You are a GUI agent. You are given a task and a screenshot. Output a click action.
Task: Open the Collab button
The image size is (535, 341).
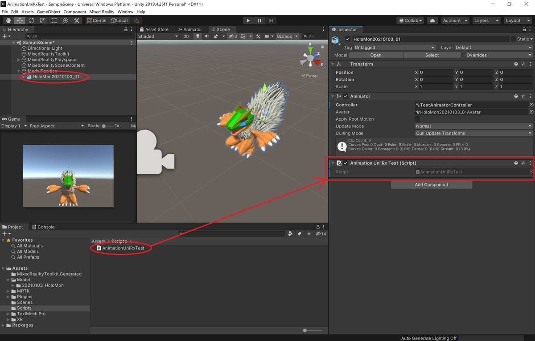[x=411, y=20]
